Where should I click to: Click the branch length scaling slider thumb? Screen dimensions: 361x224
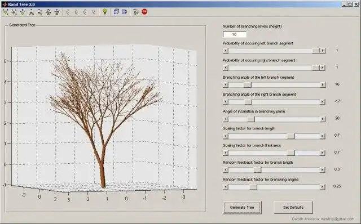(x=291, y=136)
